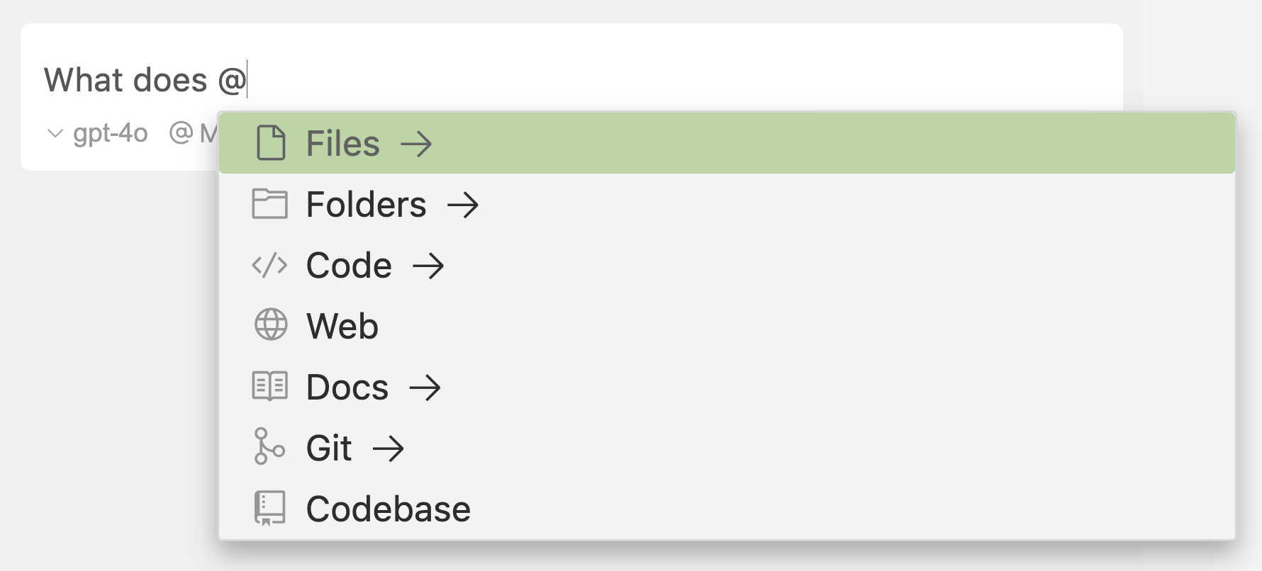
Task: Click the Codebase repository icon
Action: 270,508
